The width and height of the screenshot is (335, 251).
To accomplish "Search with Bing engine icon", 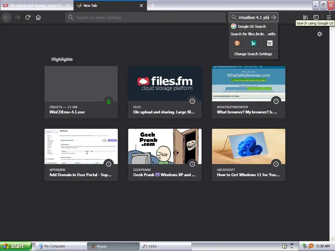I will point(254,43).
